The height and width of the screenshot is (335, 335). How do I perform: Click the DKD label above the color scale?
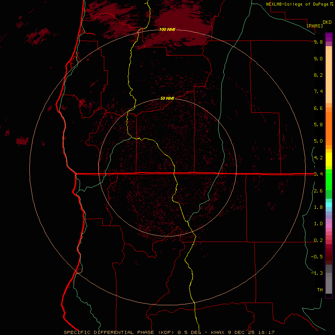327,22
